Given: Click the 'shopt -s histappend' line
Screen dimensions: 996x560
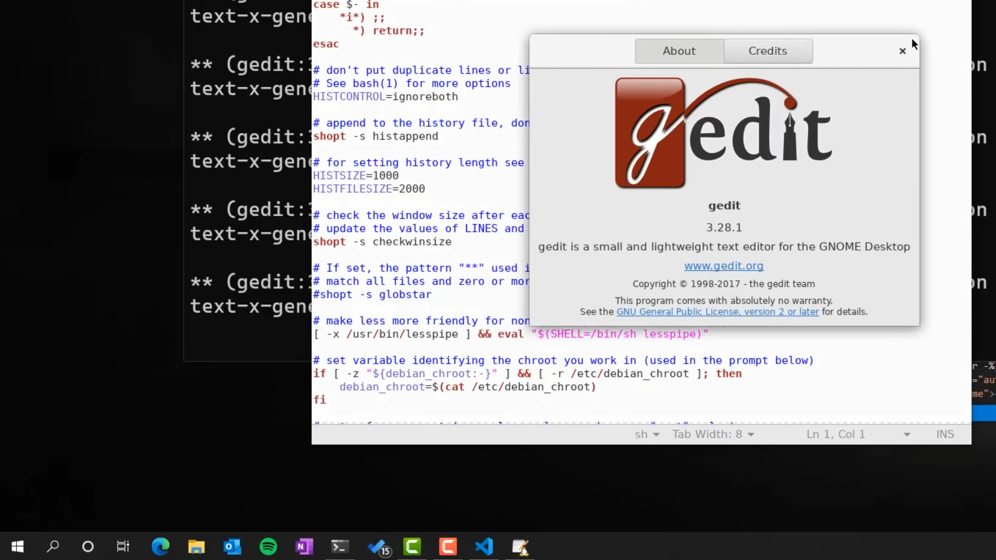Looking at the screenshot, I should 376,136.
